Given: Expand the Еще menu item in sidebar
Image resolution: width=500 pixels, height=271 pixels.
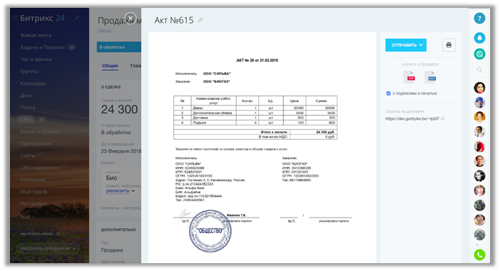Looking at the screenshot, I should coord(27,217).
